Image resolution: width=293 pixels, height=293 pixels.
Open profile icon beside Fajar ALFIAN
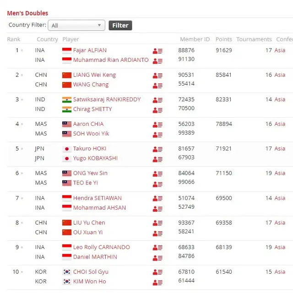157,51
